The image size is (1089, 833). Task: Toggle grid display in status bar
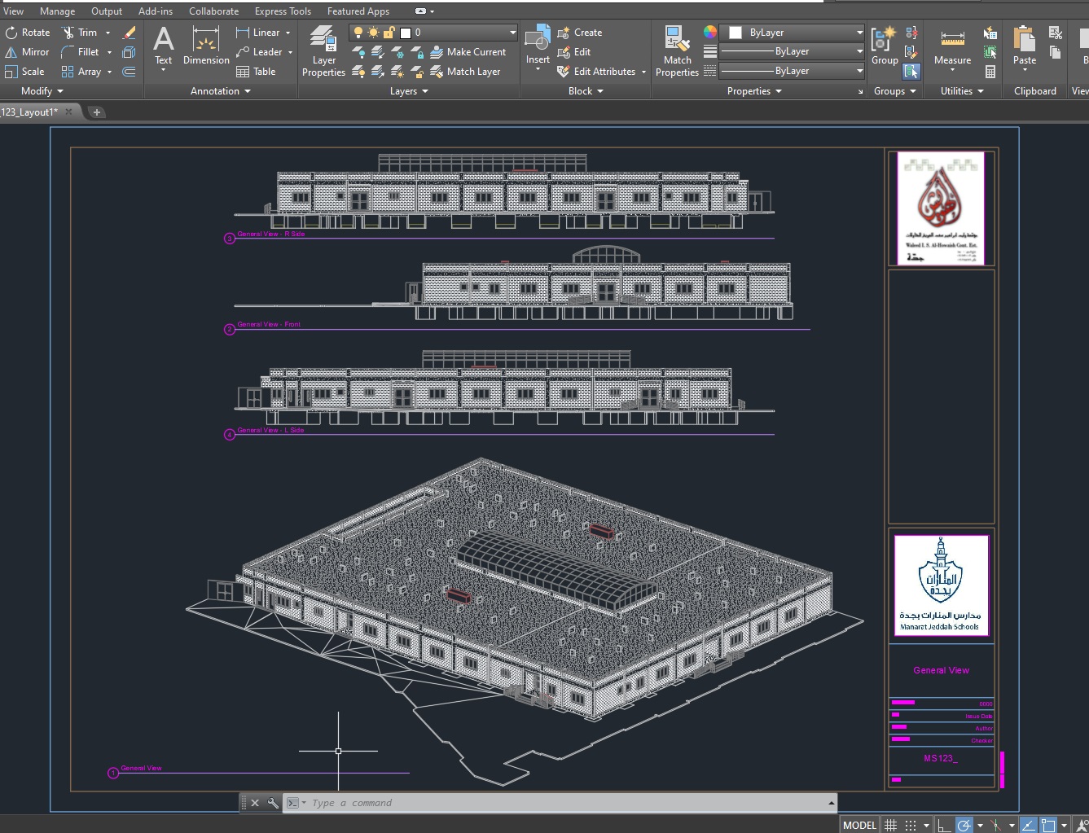pos(891,825)
